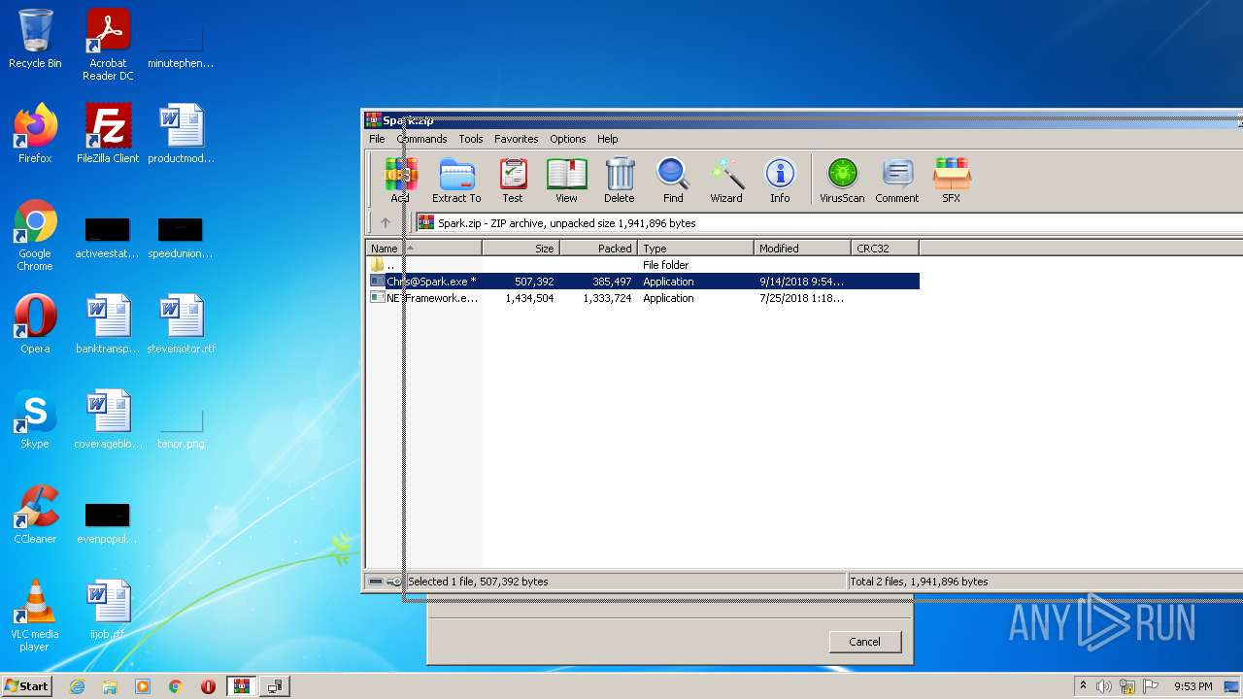1243x699 pixels.
Task: Open the VLC media player desktop shortcut
Action: 35,616
